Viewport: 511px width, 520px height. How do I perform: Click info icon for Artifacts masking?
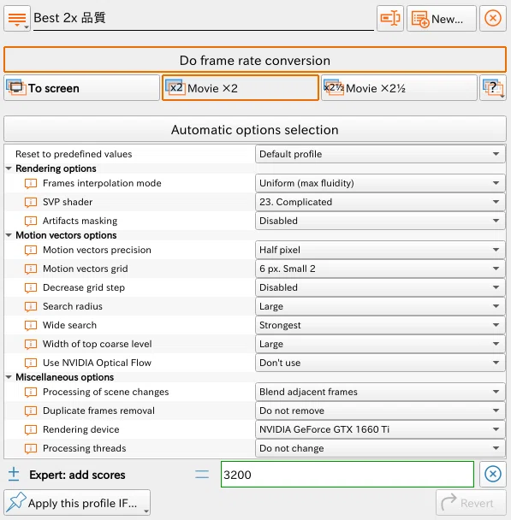31,221
